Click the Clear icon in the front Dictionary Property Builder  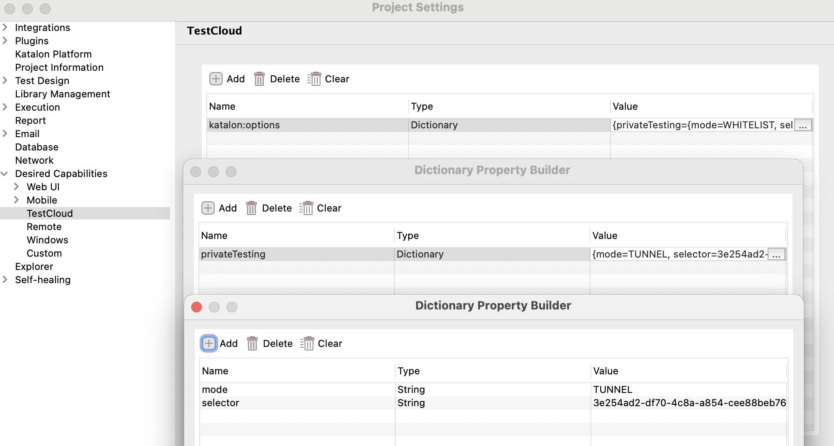[x=308, y=343]
